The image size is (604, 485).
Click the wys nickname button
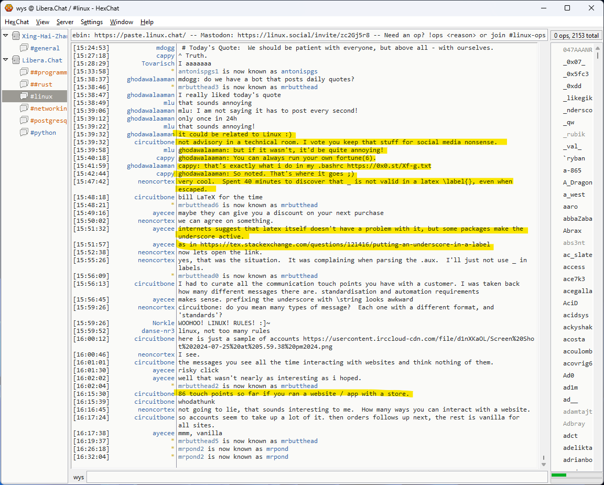click(x=79, y=477)
